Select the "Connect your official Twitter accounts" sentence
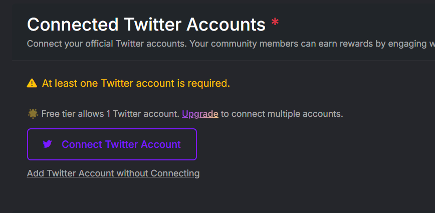The image size is (435, 213). coord(106,44)
